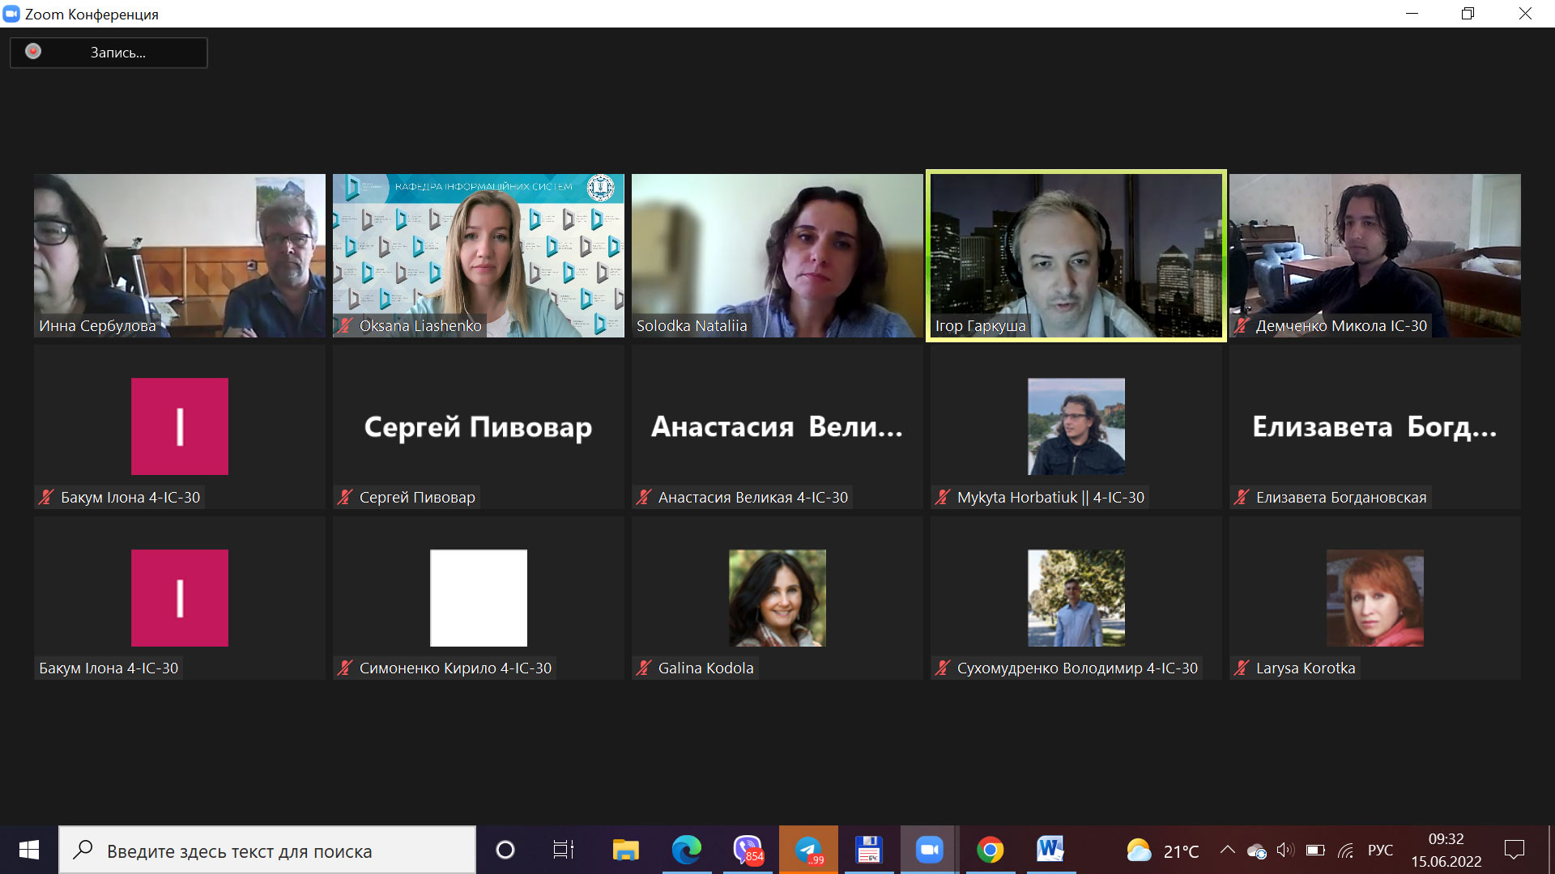The image size is (1555, 874).
Task: Open Word from the taskbar
Action: point(1050,850)
